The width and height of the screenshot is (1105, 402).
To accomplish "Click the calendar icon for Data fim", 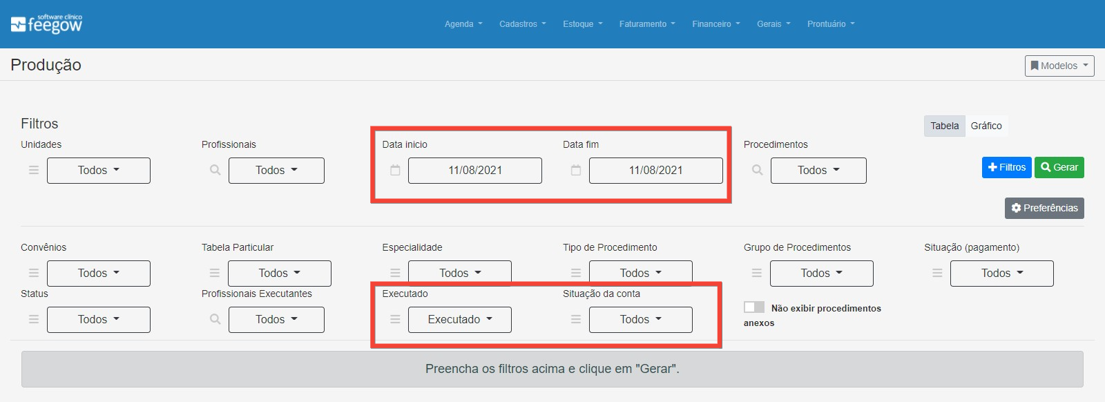I will coord(576,170).
